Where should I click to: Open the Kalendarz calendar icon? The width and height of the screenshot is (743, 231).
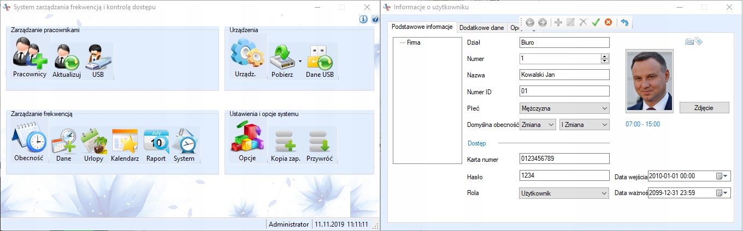(x=125, y=145)
